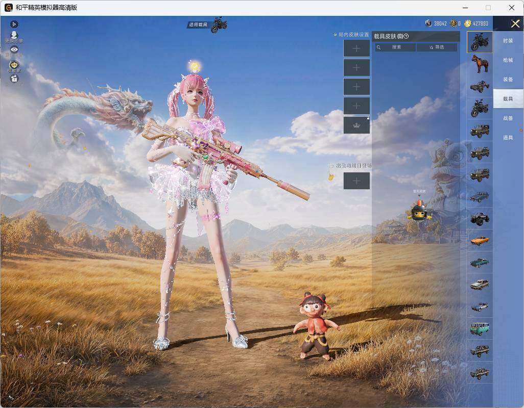Toggle the eye visibility icon

[14, 49]
